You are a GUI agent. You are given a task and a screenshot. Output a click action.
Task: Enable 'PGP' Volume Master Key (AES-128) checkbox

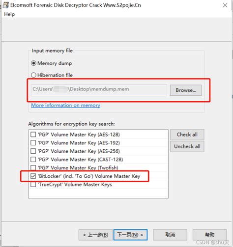point(33,135)
